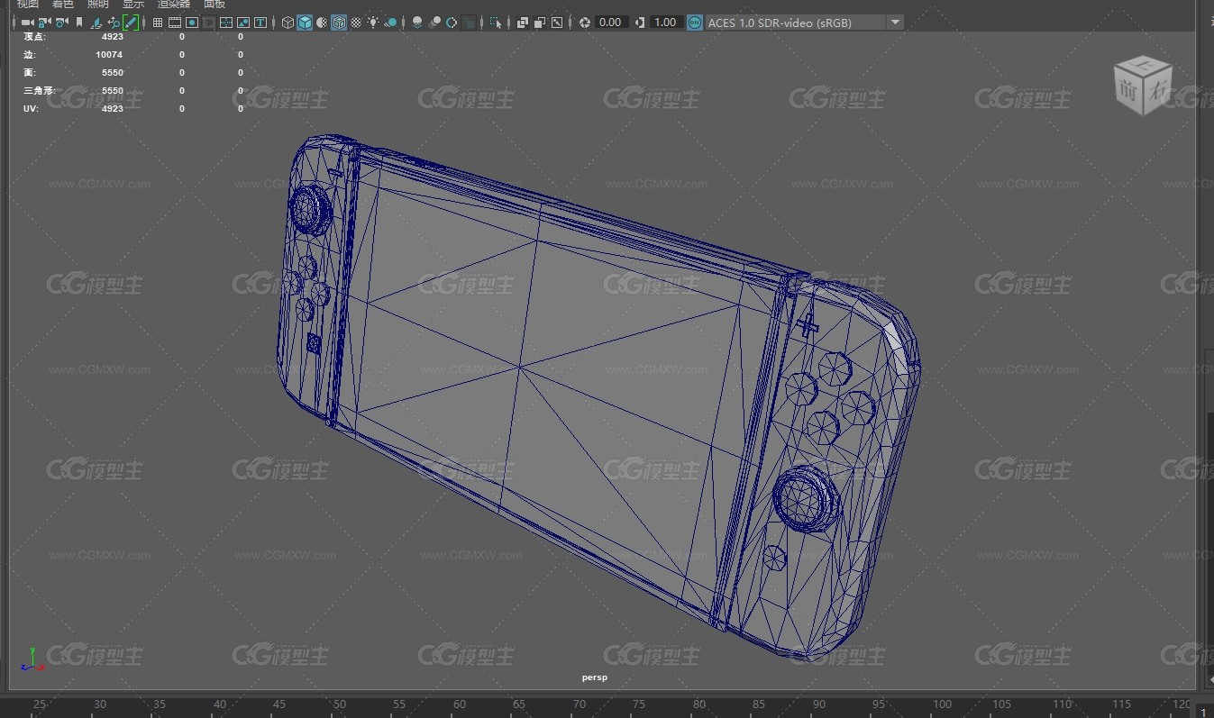
Task: Click the exposure value field 0.00
Action: [611, 23]
